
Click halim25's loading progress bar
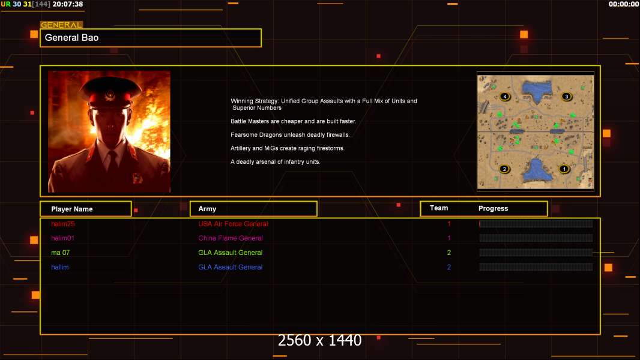[x=536, y=223]
